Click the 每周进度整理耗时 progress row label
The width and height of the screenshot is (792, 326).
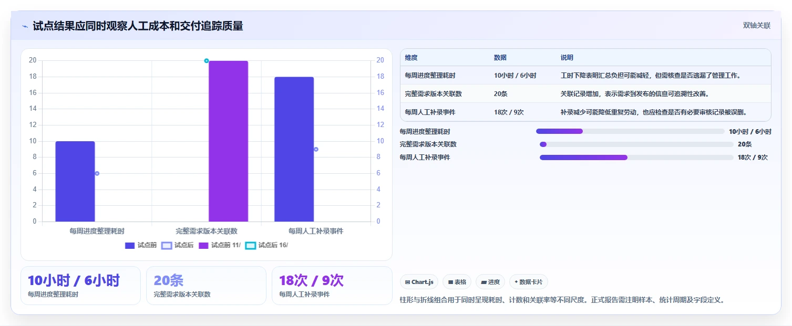click(425, 132)
